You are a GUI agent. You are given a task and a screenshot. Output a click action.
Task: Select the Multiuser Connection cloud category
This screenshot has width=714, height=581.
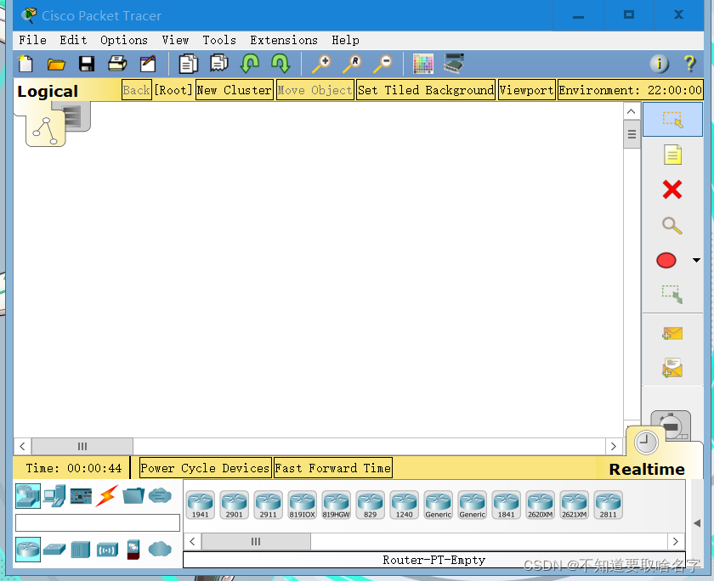click(160, 495)
